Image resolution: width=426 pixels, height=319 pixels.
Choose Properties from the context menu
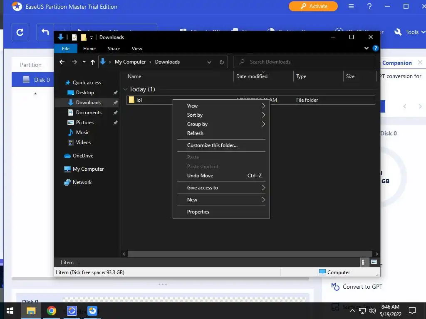(221, 211)
